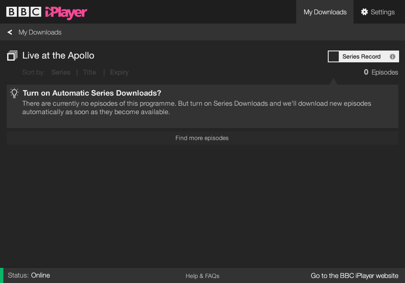
Task: Click Turn on Automatic Series Downloads heading
Action: coord(92,93)
